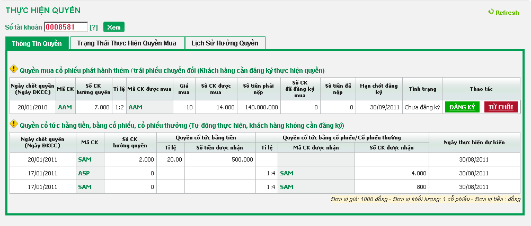Open the Thông Tin Quyền tab
The image size is (531, 226).
click(37, 43)
